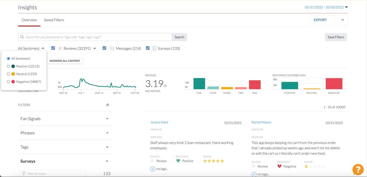Click the green heart Positive sentiment icon

pyautogui.click(x=178, y=161)
